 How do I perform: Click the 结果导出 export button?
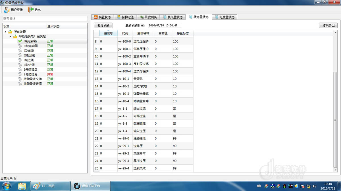328,25
